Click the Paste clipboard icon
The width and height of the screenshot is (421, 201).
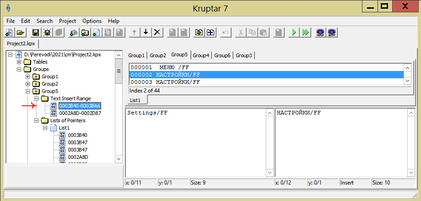click(264, 33)
